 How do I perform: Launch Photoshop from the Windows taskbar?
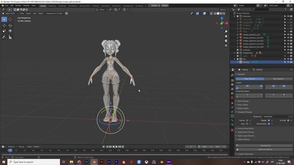click(86, 162)
